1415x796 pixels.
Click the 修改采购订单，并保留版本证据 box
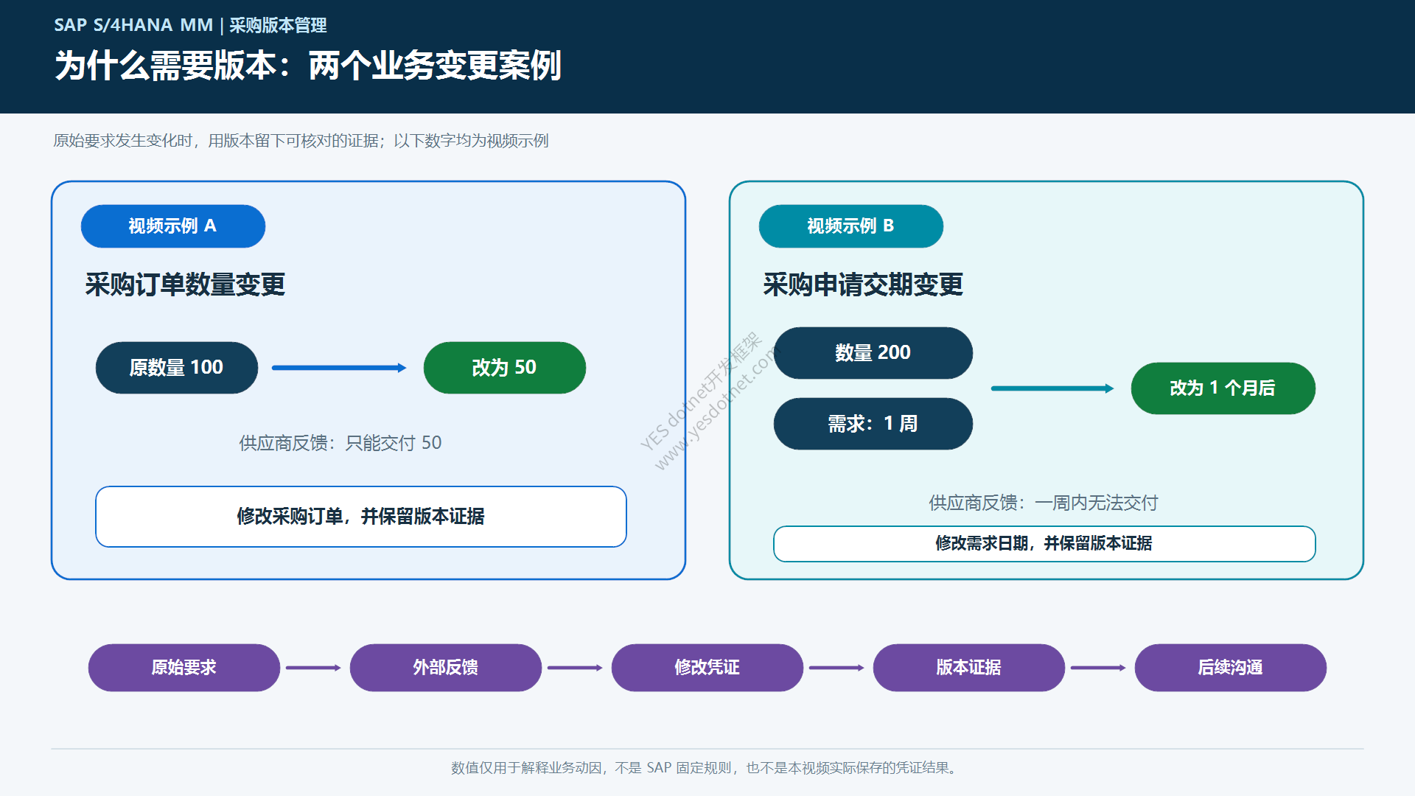(361, 517)
